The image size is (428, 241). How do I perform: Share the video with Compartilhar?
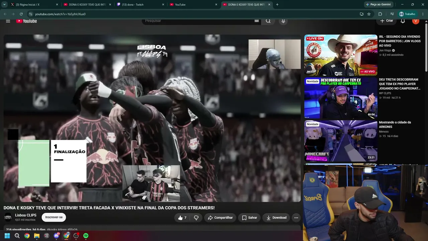(x=220, y=218)
